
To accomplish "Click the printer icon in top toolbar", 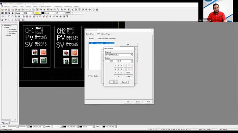I will (x=23, y=10).
